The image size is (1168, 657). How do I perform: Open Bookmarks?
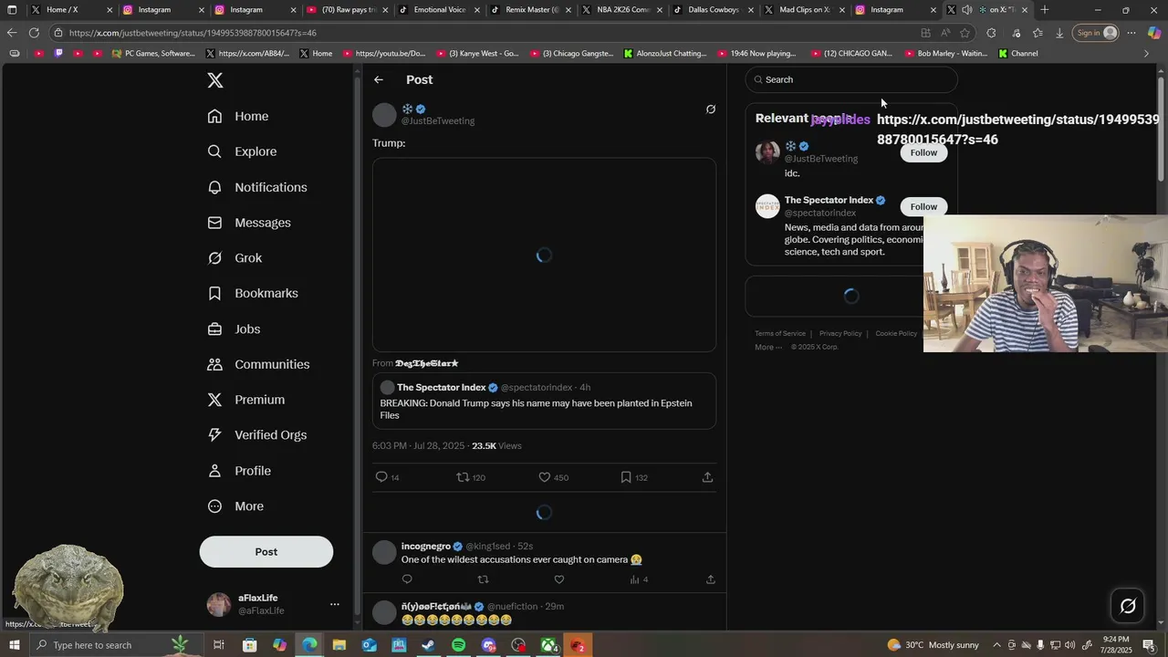coord(253,293)
